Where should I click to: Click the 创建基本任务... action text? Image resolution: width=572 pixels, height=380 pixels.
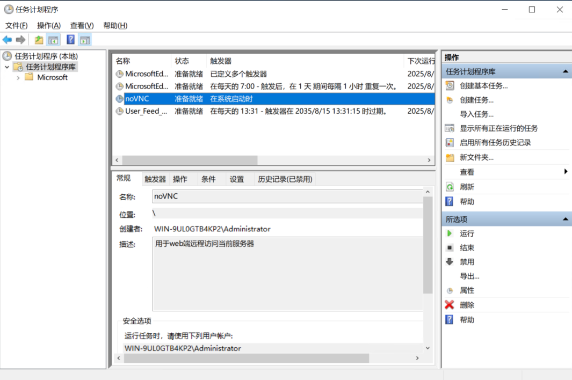[484, 86]
